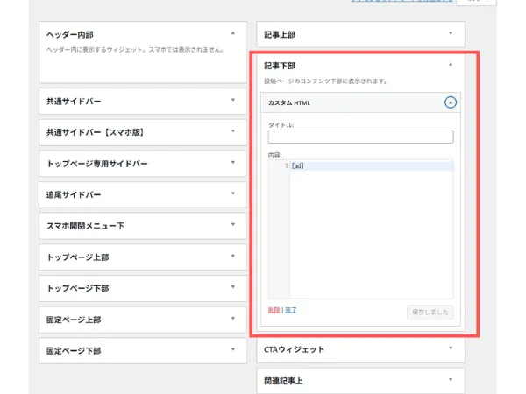Expand the トップページ下部 panel
The image size is (526, 394).
(232, 288)
